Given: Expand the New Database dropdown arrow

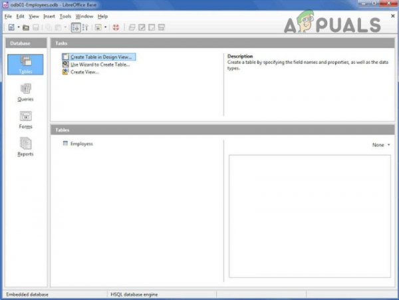Looking at the screenshot, I should click(x=19, y=27).
